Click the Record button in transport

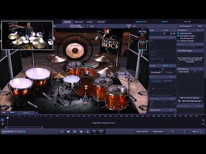coord(81,132)
